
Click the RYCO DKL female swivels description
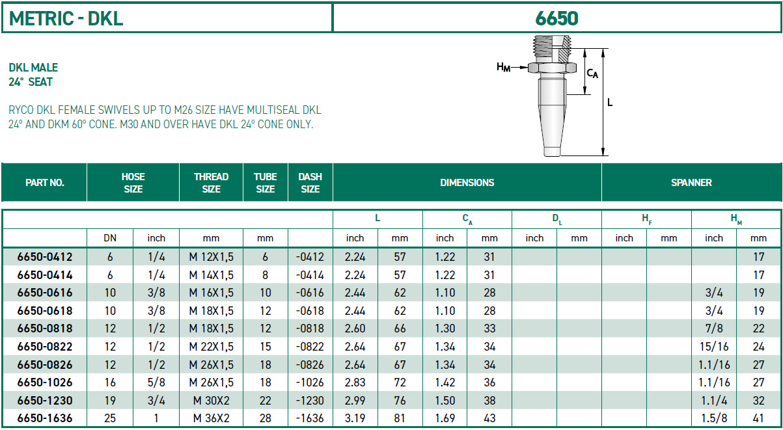coord(165,117)
